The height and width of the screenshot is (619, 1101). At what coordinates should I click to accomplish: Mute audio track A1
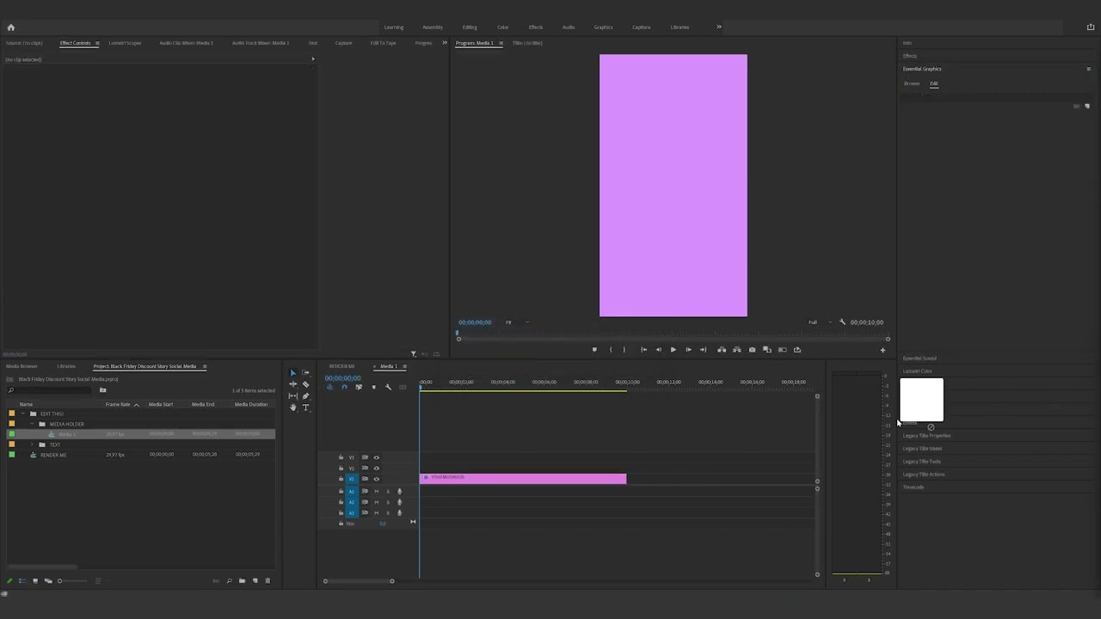[x=376, y=491]
